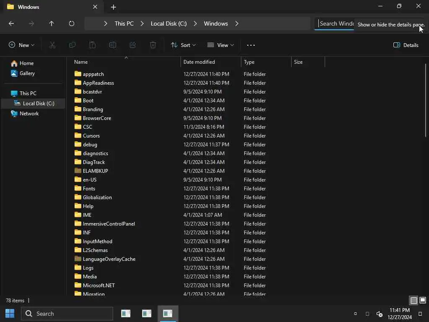
Task: Select the CSC folder icon
Action: coord(78,127)
